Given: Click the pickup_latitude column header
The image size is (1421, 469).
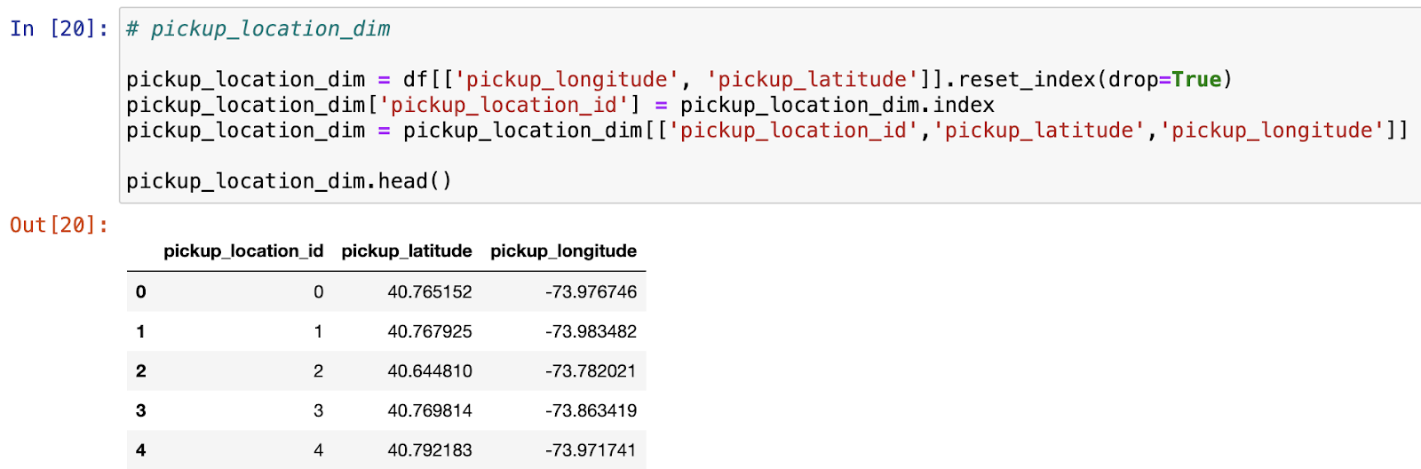Looking at the screenshot, I should coord(406,250).
